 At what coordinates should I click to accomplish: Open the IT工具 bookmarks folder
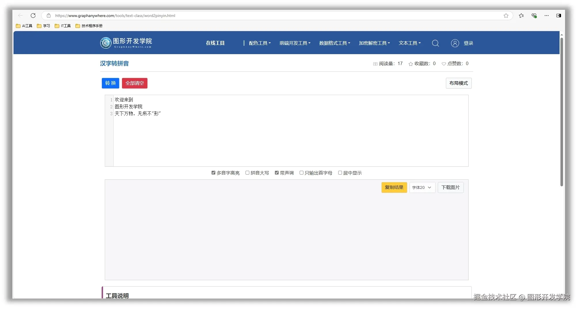[x=62, y=26]
